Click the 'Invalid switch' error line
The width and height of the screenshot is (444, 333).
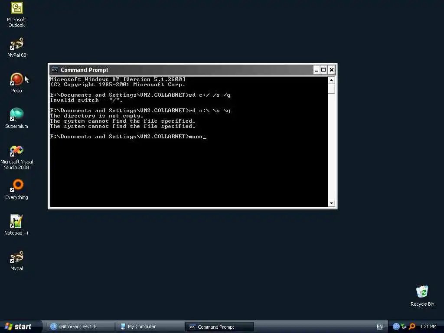[x=86, y=100]
